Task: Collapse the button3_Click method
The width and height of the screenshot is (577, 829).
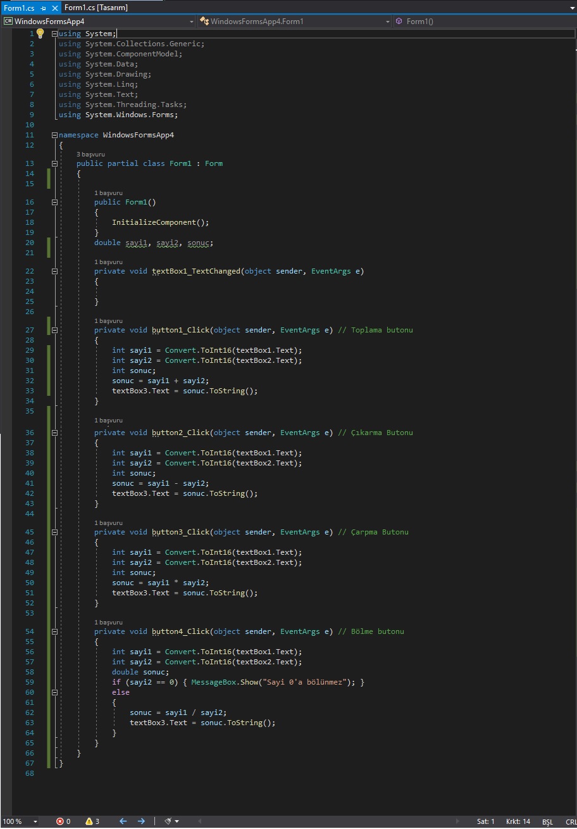Action: (x=54, y=532)
